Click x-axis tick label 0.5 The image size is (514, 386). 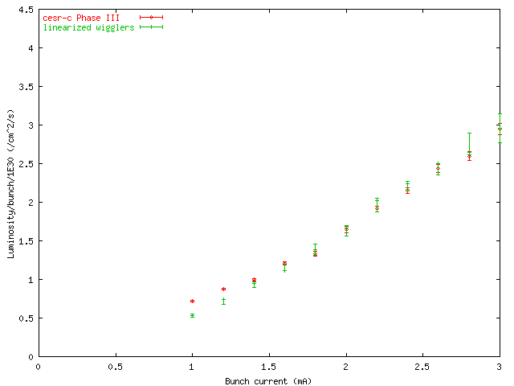116,367
